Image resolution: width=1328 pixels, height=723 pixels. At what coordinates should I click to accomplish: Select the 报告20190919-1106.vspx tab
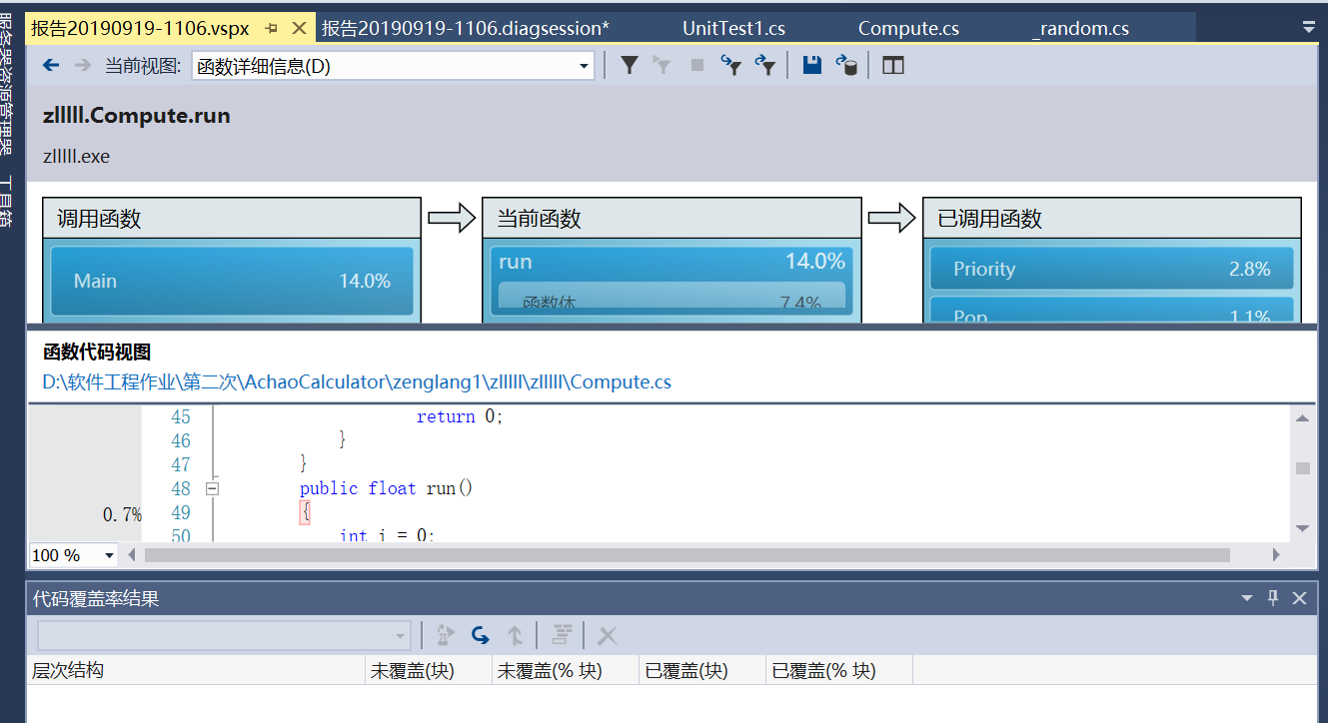click(x=140, y=29)
